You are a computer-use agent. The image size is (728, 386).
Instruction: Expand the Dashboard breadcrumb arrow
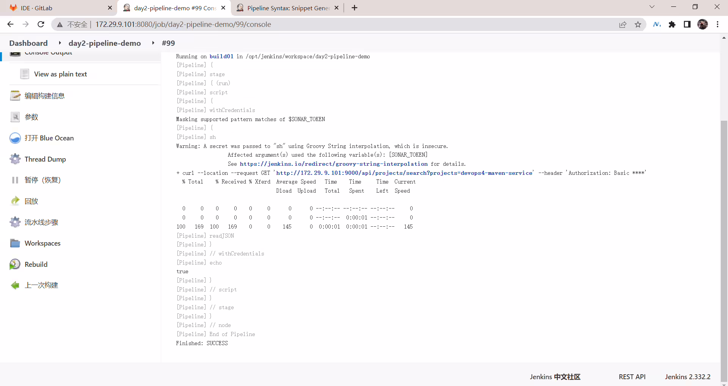pos(60,43)
